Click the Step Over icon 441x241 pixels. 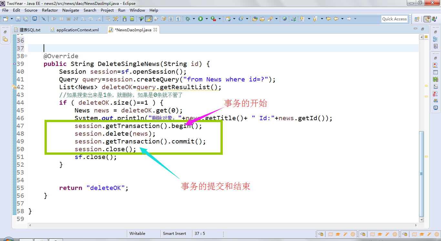91,19
